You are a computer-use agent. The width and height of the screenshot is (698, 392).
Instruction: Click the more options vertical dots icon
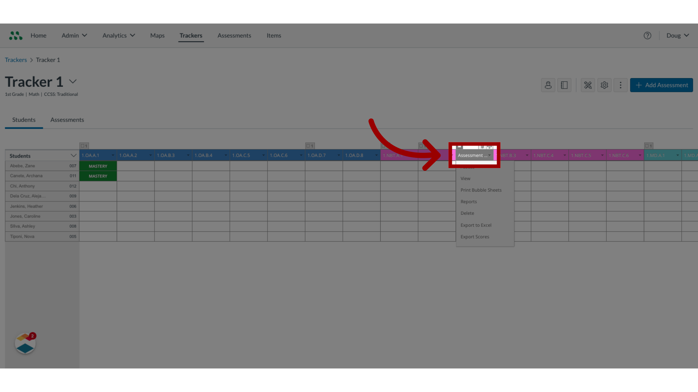[620, 85]
